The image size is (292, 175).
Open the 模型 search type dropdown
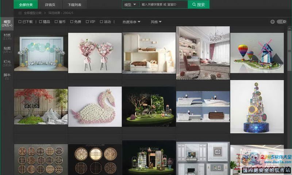point(130,5)
